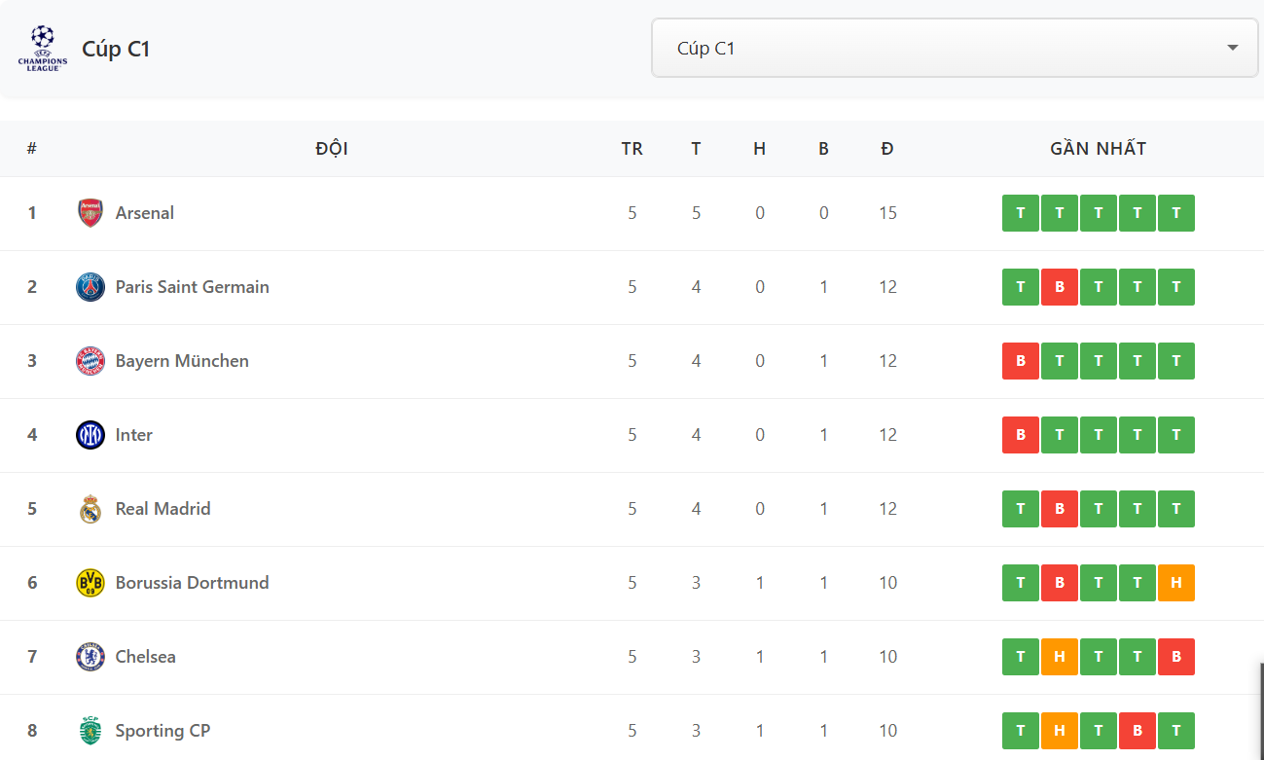Click the orange H badge in Dortmund row
The width and height of the screenshot is (1264, 760).
[1176, 583]
